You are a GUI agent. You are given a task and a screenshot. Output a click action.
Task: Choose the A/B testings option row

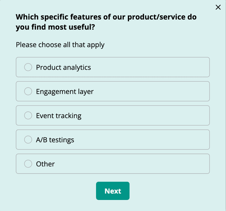tap(113, 139)
